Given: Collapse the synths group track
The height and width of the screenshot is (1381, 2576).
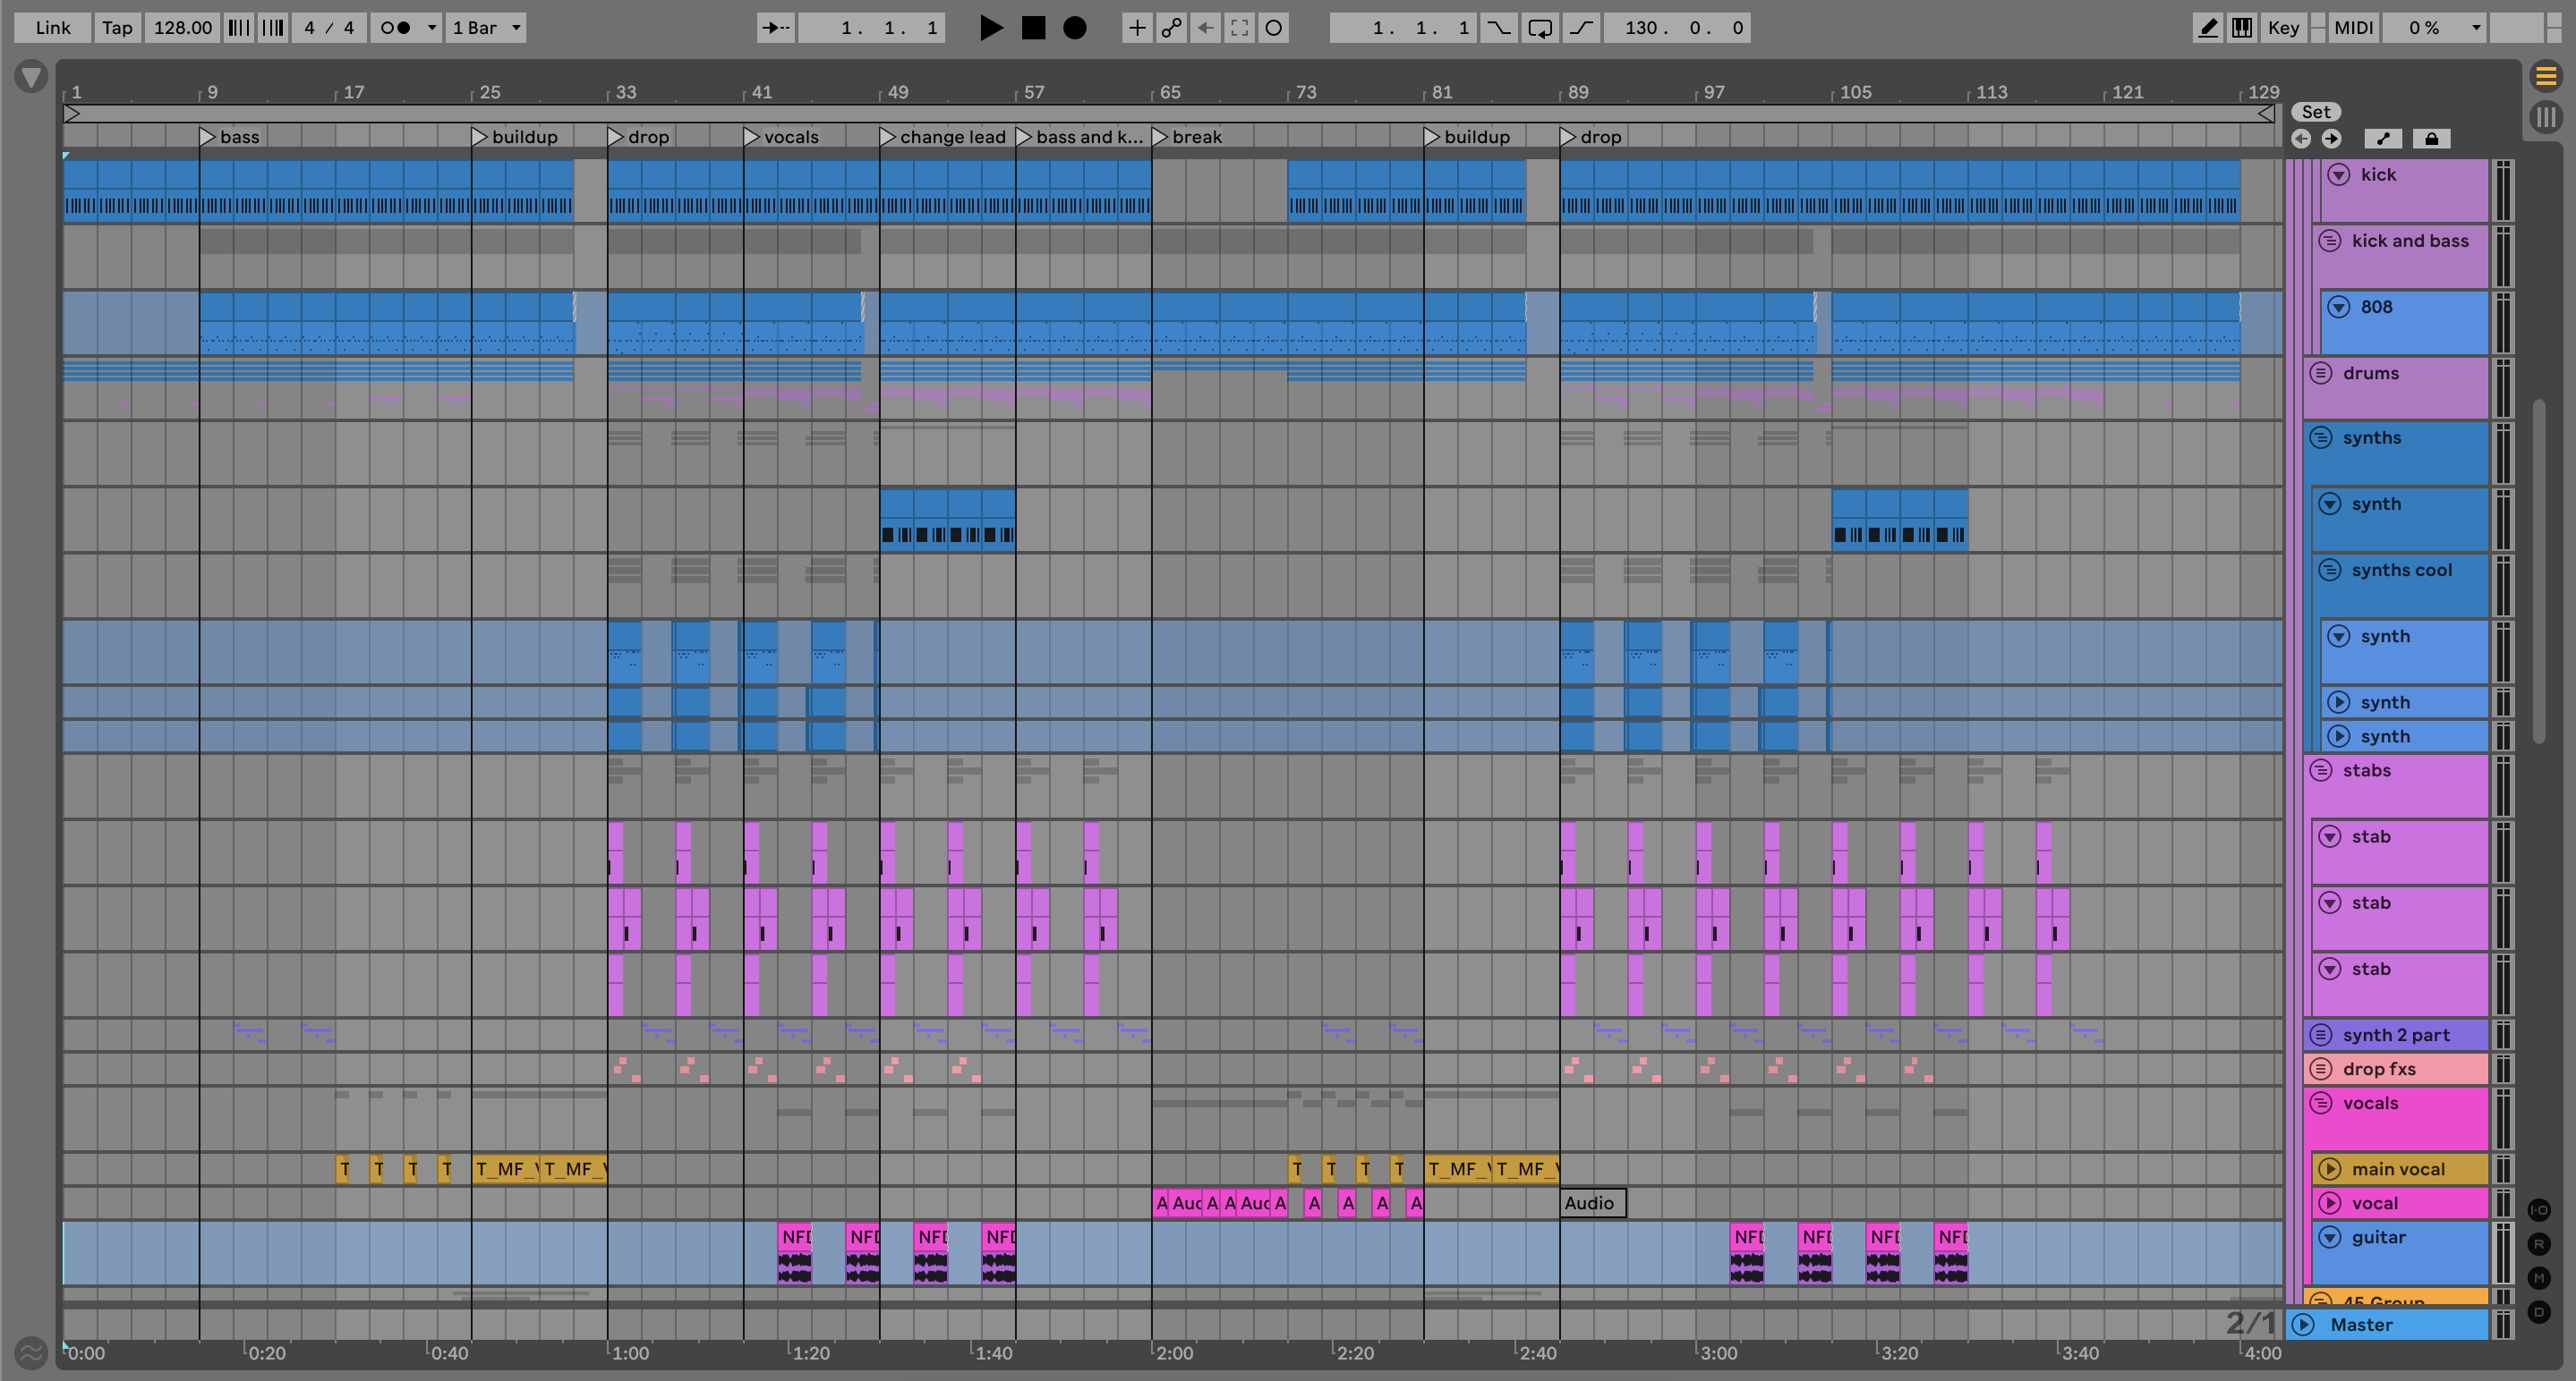Looking at the screenshot, I should click(2321, 437).
